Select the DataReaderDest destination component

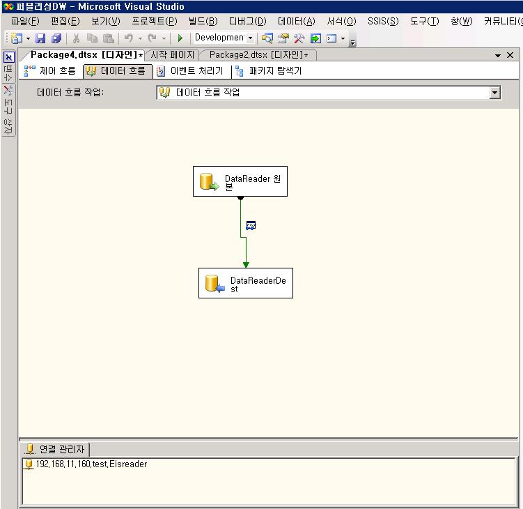click(246, 283)
